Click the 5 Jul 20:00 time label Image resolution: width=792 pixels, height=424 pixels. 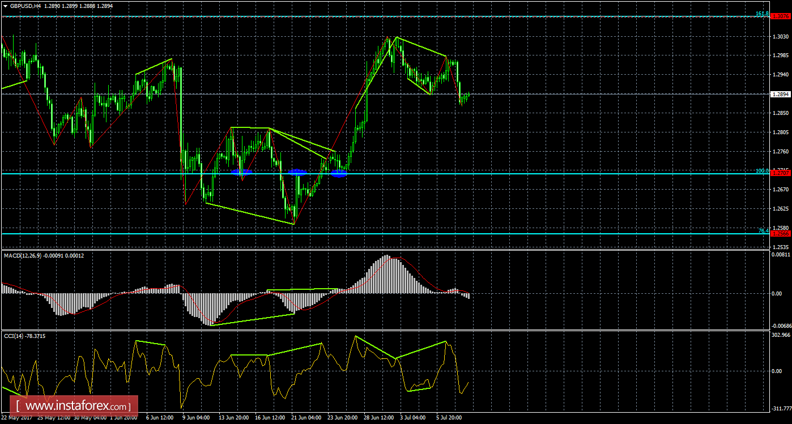(450, 418)
